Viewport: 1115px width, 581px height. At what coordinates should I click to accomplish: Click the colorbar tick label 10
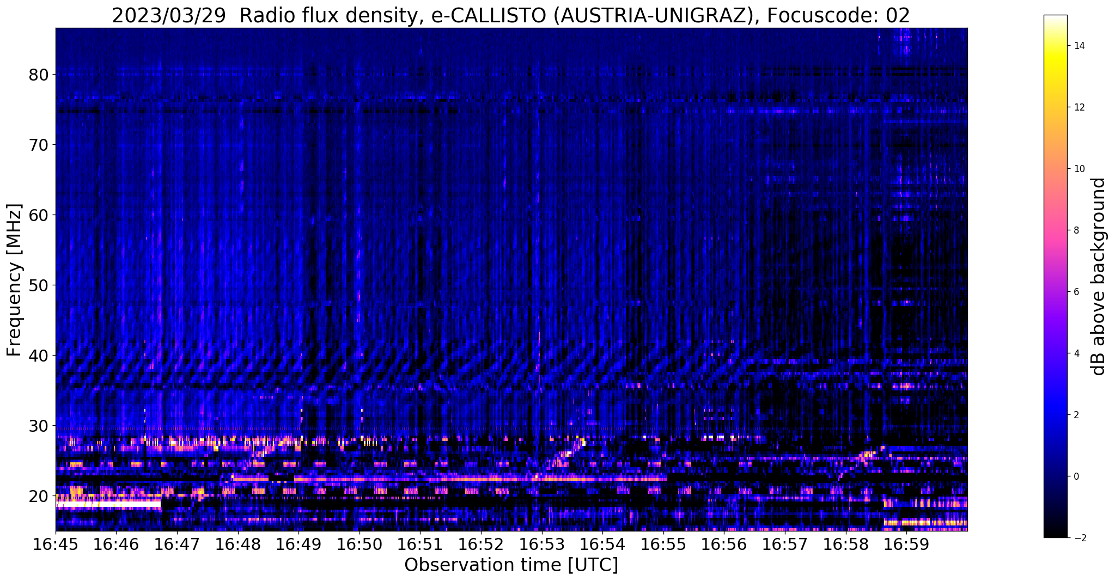(1079, 169)
